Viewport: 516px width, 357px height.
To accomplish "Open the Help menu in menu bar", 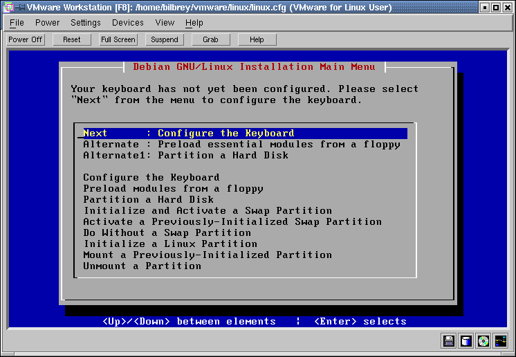I will click(x=194, y=23).
